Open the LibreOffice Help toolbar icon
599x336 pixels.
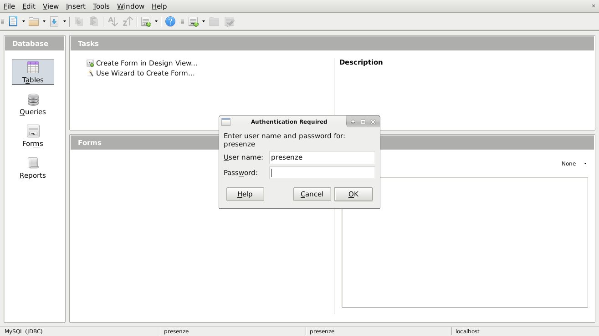(170, 21)
